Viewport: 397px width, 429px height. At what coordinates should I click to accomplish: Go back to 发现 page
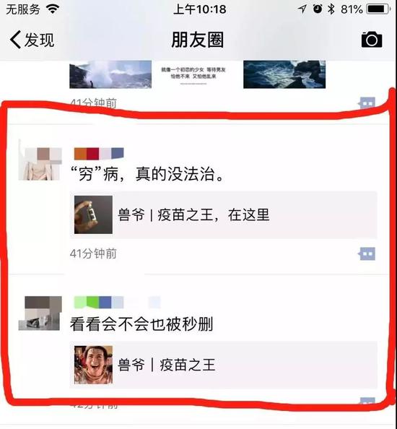click(x=32, y=40)
